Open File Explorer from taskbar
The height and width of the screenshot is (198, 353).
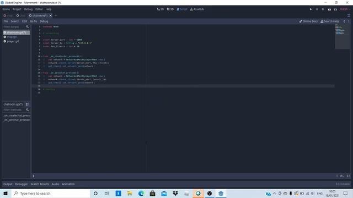(130, 193)
